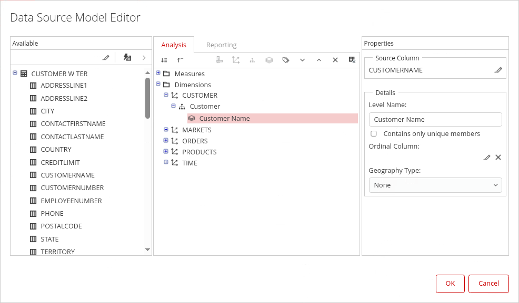
Task: Expand the Measures folder
Action: click(158, 73)
